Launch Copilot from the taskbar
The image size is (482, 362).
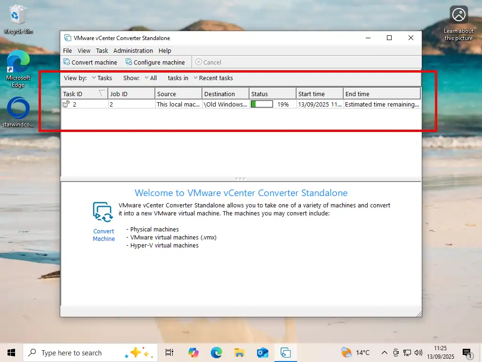click(x=193, y=353)
